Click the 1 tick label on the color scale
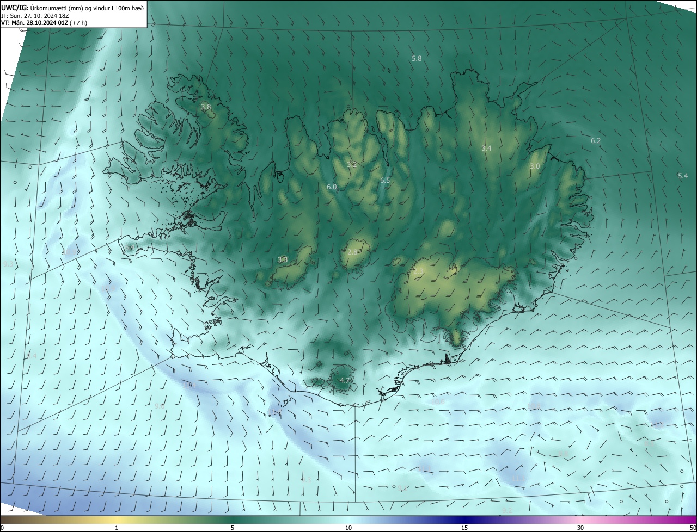 pyautogui.click(x=117, y=528)
